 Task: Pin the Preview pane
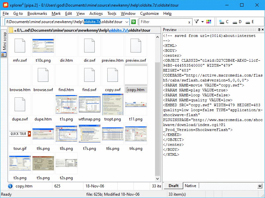(x=259, y=30)
